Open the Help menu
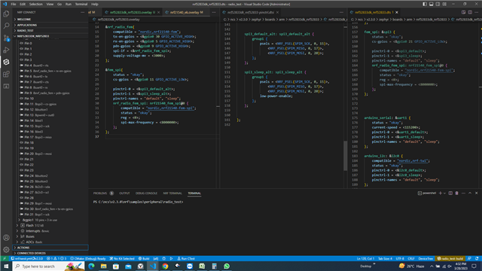The height and width of the screenshot is (271, 482). coord(95,4)
